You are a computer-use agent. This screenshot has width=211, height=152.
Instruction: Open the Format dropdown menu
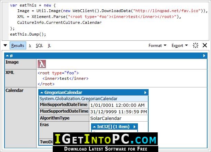tap(158, 46)
